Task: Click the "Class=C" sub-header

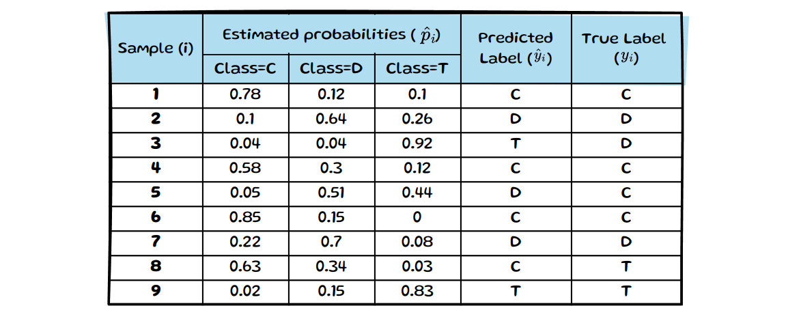Action: click(x=246, y=69)
